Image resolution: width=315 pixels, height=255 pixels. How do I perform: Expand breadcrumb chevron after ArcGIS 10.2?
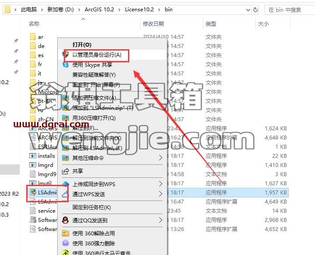pyautogui.click(x=119, y=10)
